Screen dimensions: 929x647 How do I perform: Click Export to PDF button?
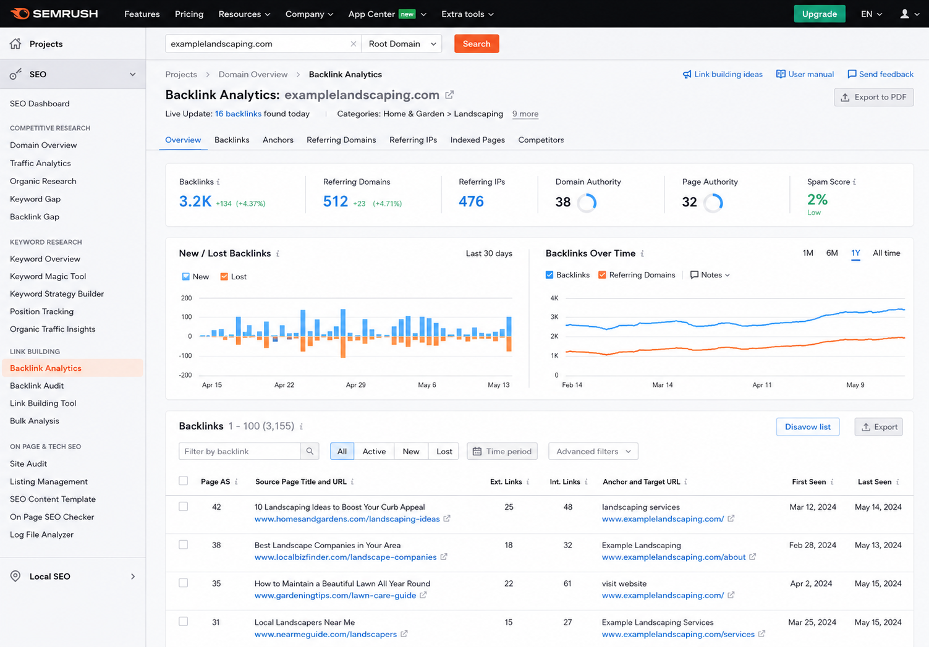pos(874,97)
